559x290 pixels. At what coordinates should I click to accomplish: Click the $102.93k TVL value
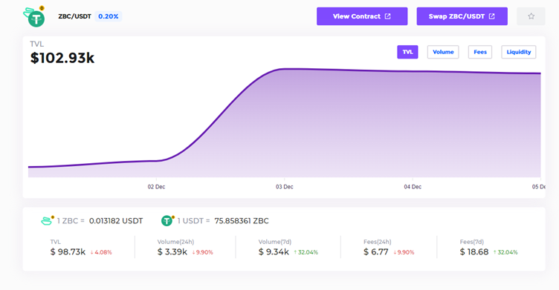point(62,58)
